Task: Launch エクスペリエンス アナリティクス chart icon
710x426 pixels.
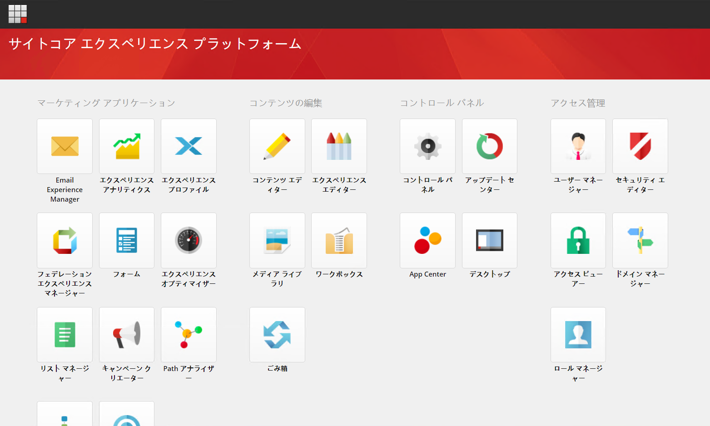Action: (127, 146)
